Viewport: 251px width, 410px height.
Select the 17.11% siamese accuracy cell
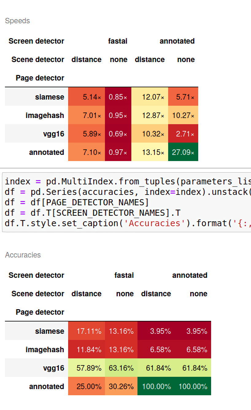(x=87, y=331)
